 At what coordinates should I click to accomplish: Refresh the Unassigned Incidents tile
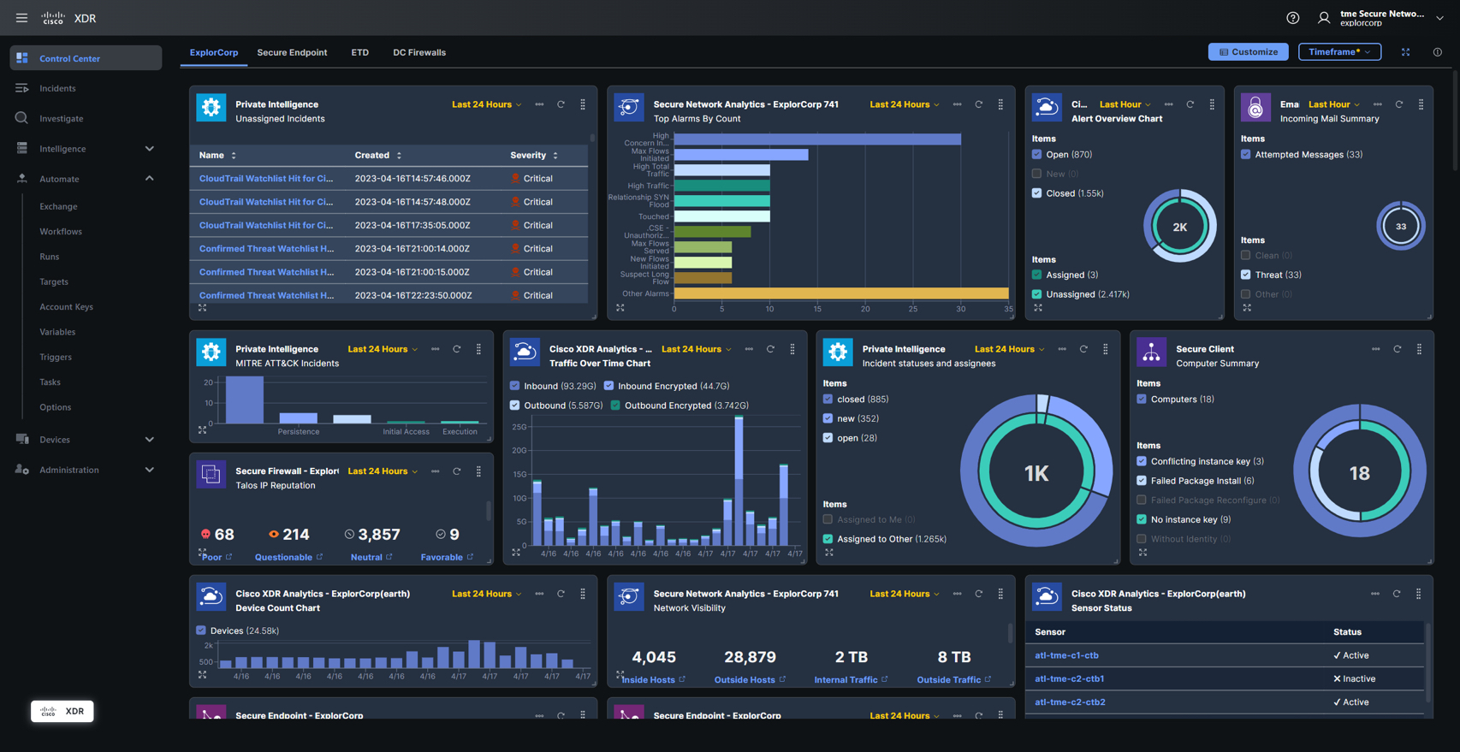(561, 104)
